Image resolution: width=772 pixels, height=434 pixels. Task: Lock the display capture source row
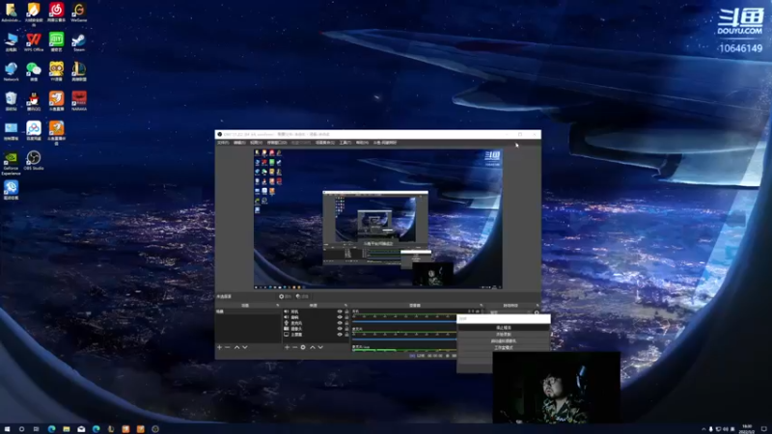(346, 335)
